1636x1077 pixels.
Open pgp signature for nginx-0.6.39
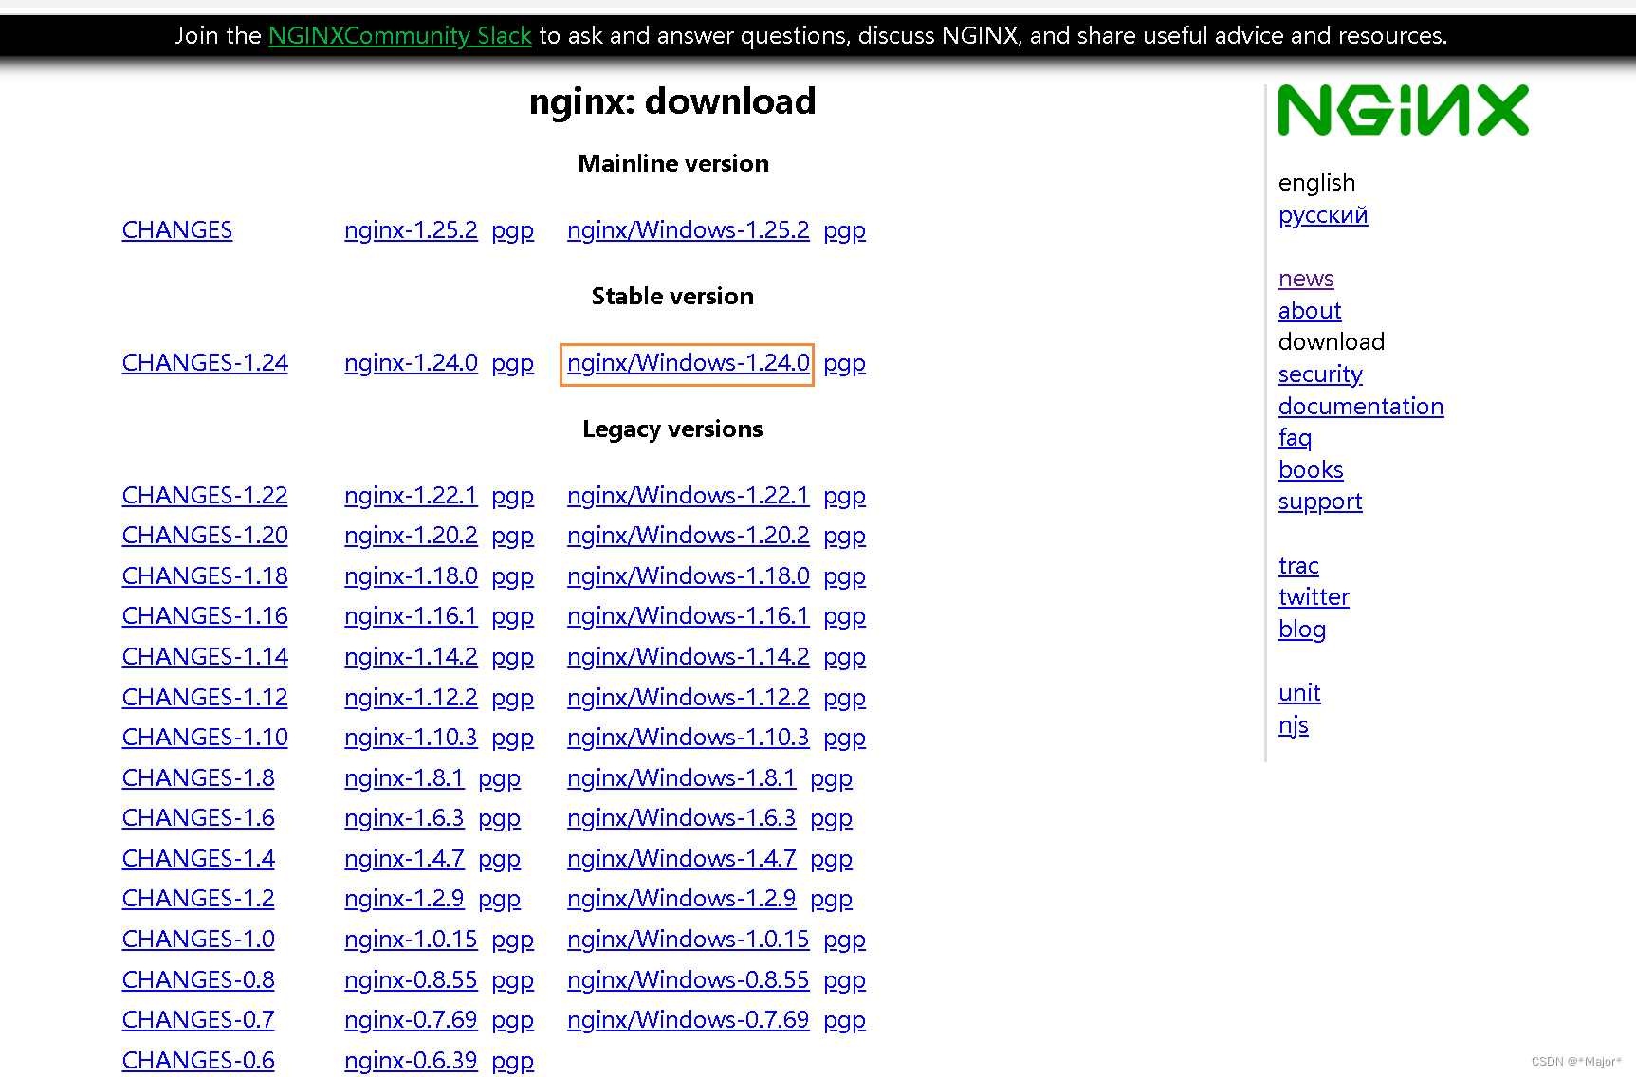[x=512, y=1062]
